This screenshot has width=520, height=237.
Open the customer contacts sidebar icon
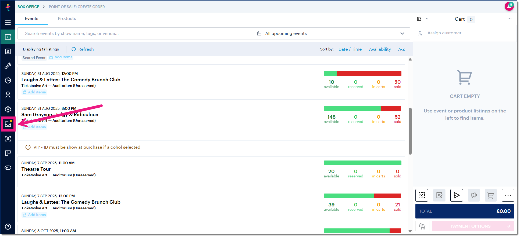coord(8,51)
